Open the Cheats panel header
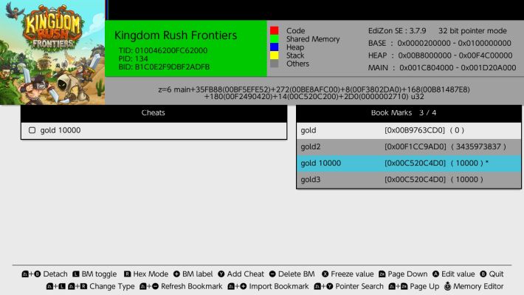Image resolution: width=524 pixels, height=295 pixels. point(154,113)
